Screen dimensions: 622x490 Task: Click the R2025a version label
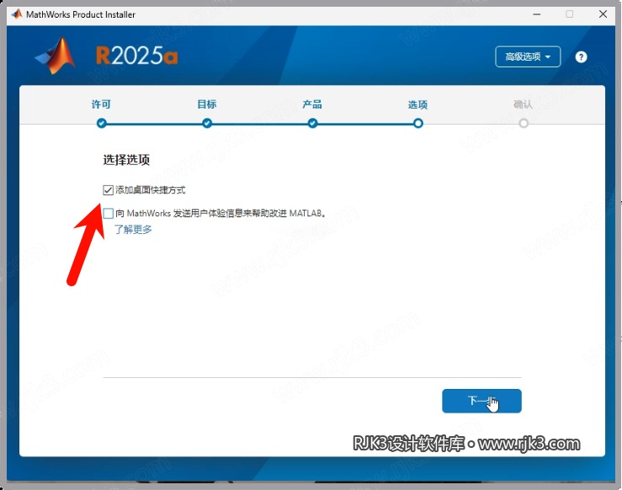(136, 56)
